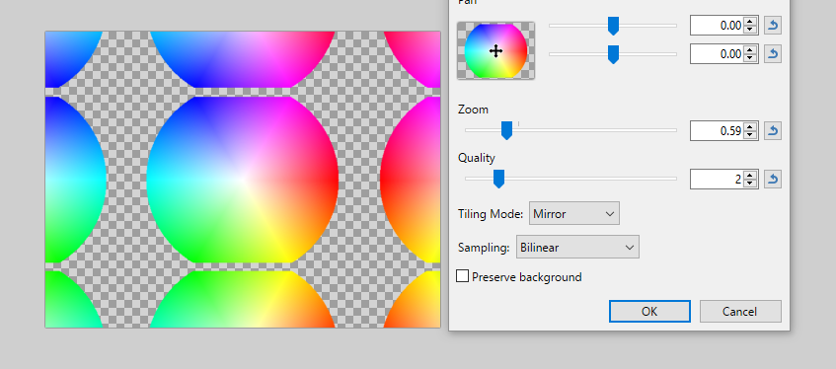Decrease the Zoom value with the down arrow

coord(750,135)
